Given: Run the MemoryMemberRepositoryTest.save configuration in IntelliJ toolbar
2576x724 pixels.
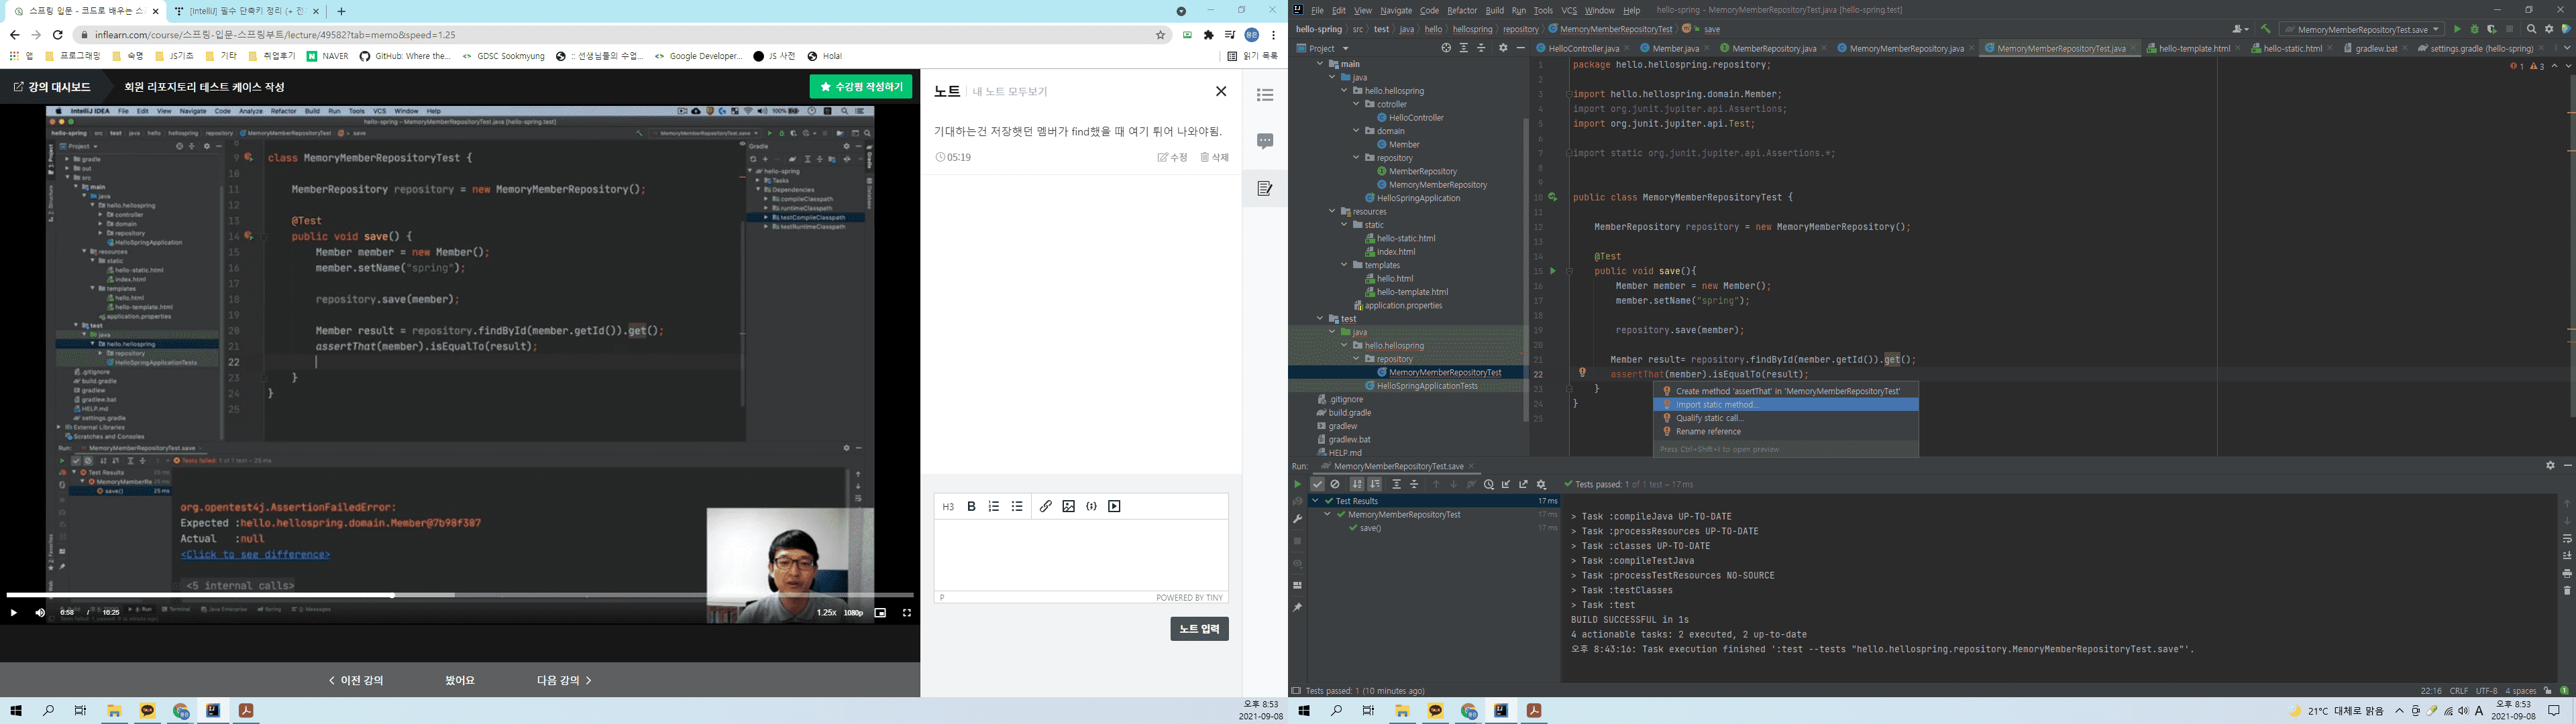Looking at the screenshot, I should pos(2457,29).
